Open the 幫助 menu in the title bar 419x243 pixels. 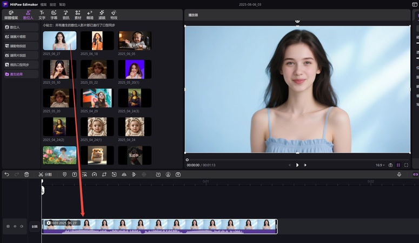62,4
